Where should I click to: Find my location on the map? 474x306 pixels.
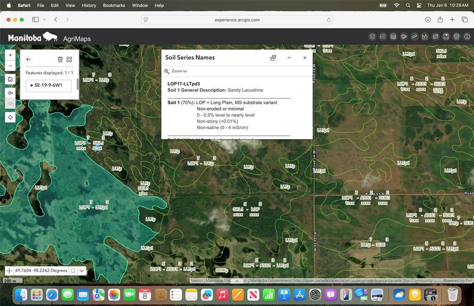[x=10, y=117]
